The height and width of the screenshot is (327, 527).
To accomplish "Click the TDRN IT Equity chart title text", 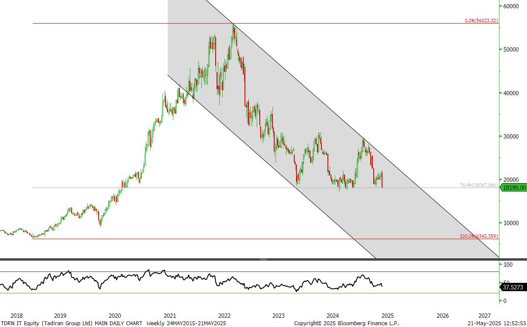I will tap(72, 323).
